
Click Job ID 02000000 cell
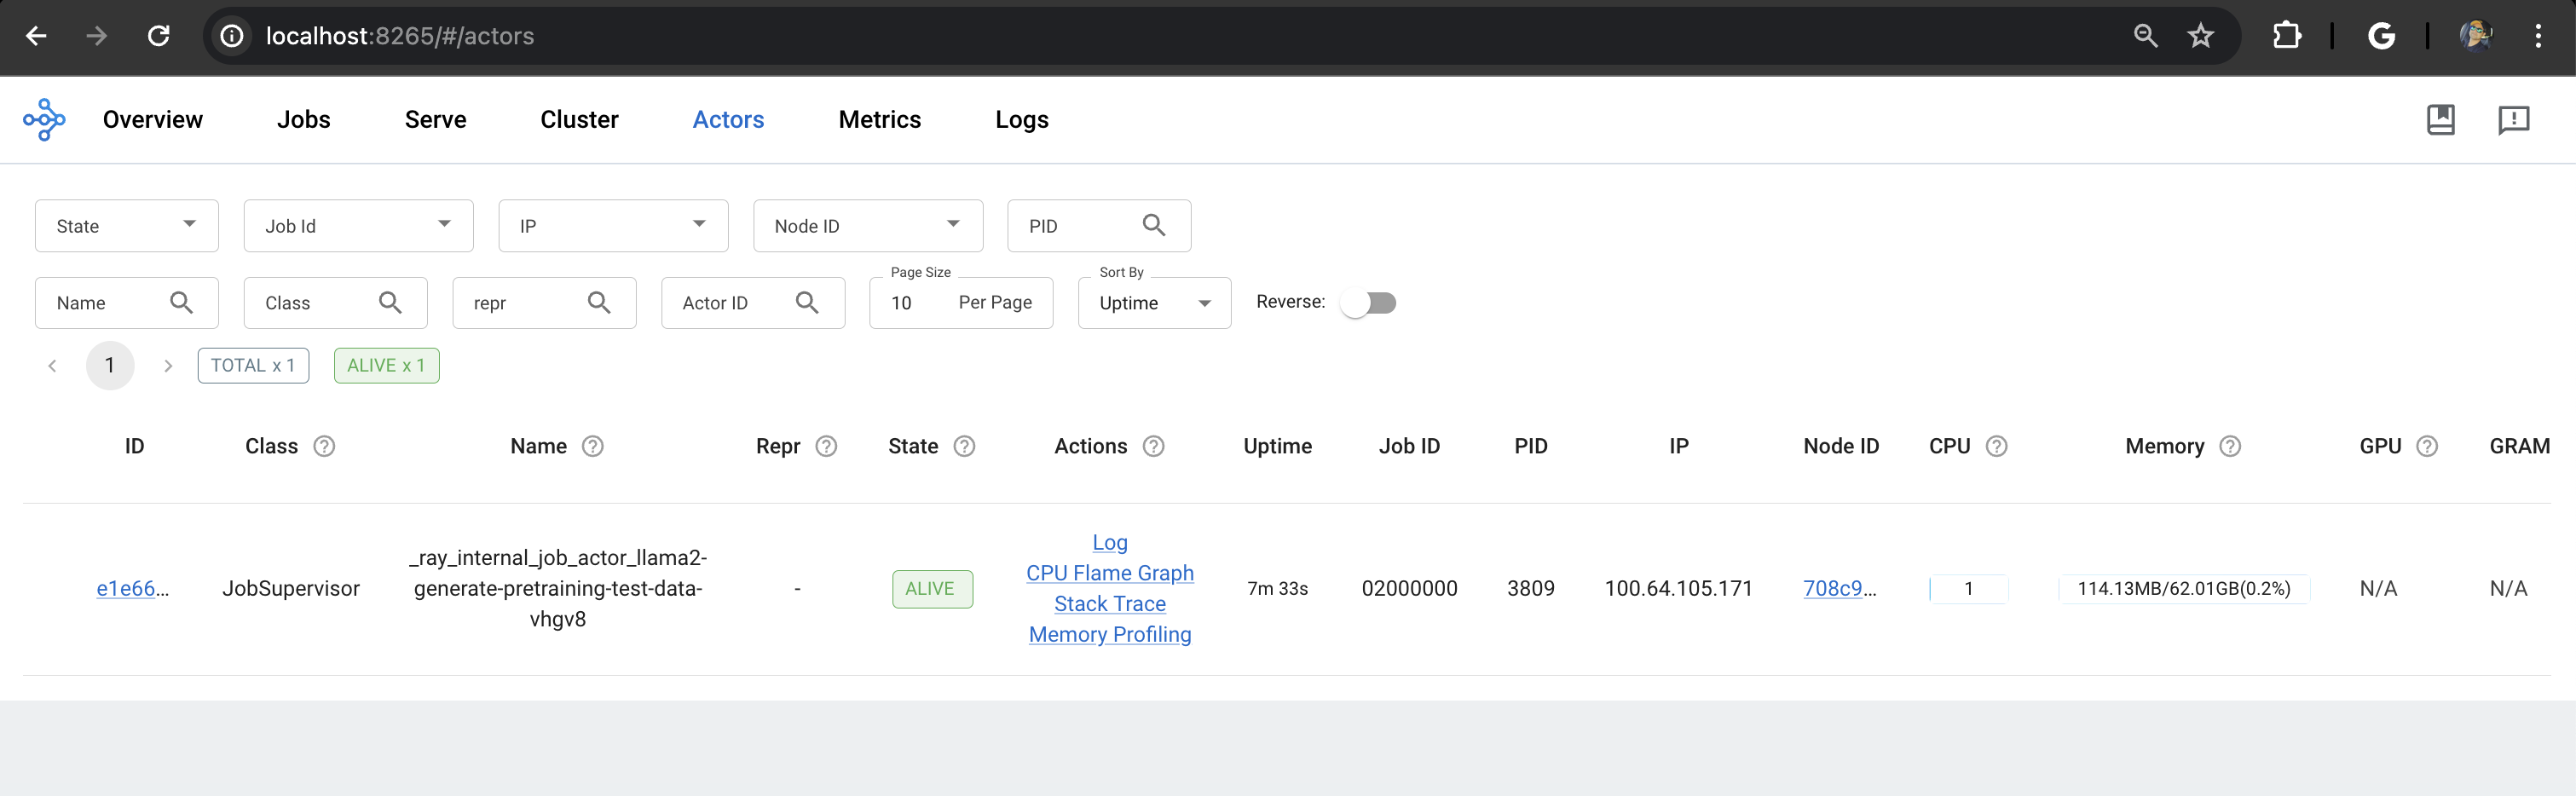pos(1409,588)
